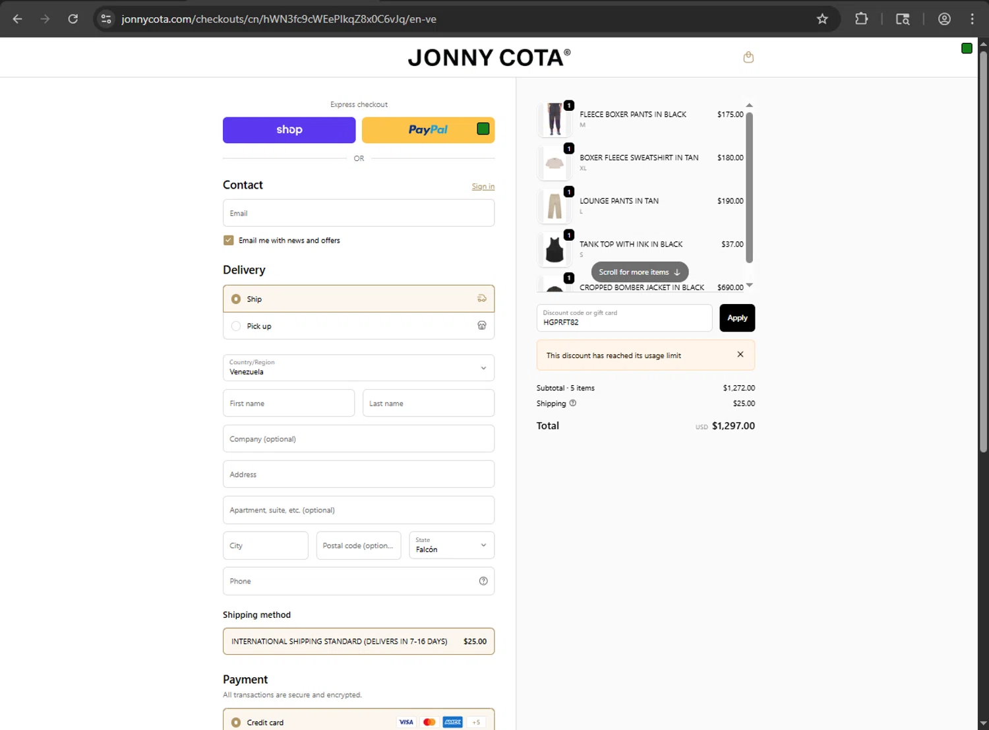Click the cart list scrollbar thumb
The image size is (989, 730).
click(x=749, y=187)
